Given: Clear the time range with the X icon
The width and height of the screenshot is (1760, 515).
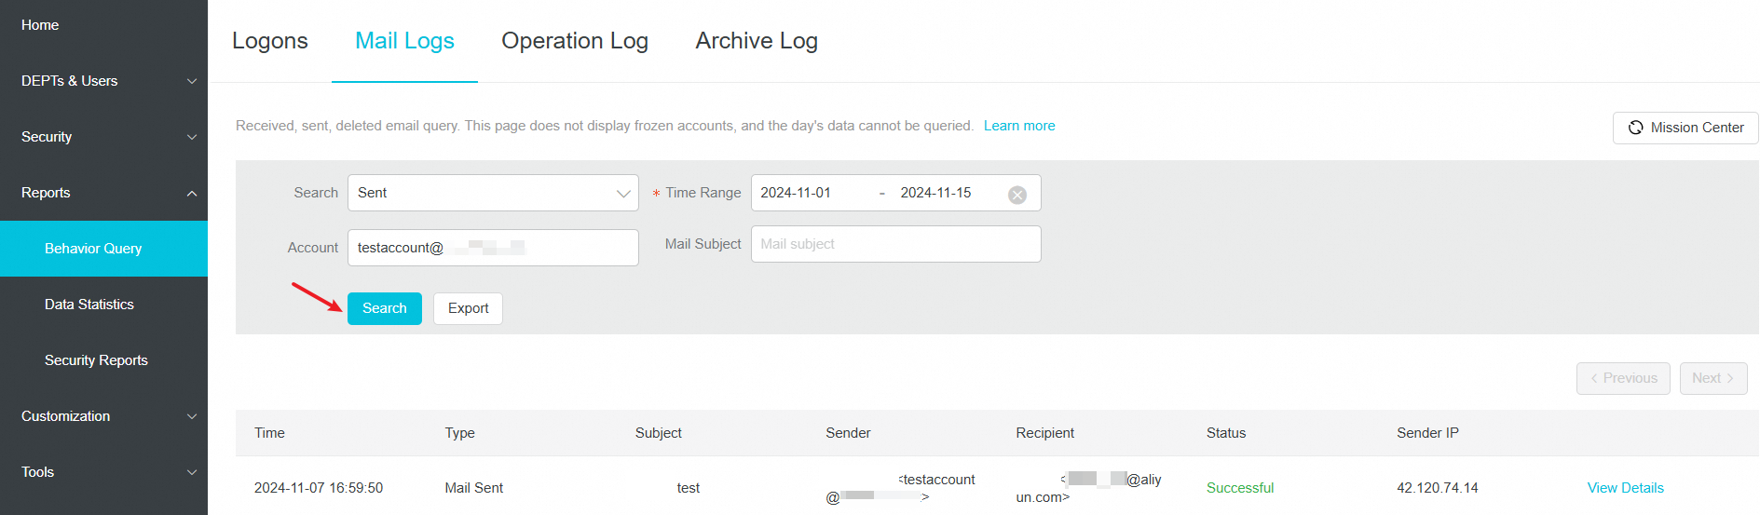Looking at the screenshot, I should 1017,195.
